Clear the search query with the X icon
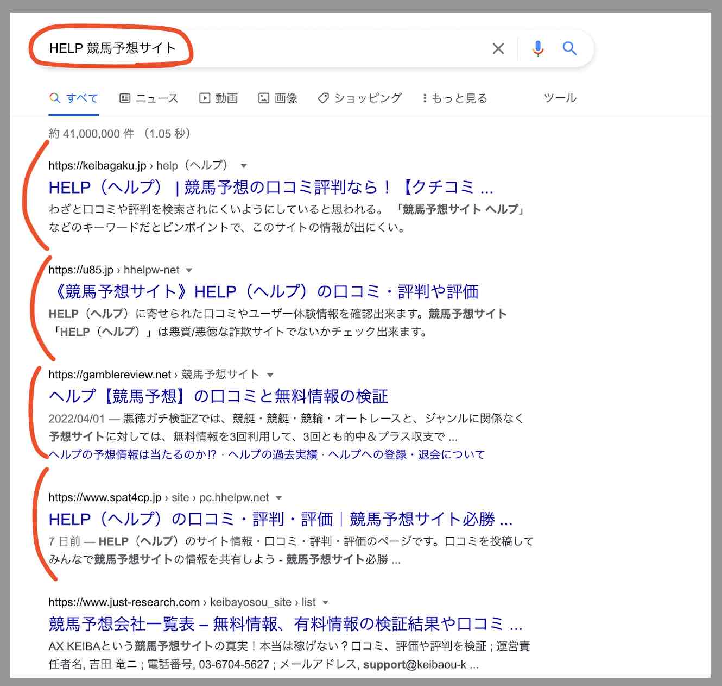This screenshot has height=686, width=722. [498, 48]
